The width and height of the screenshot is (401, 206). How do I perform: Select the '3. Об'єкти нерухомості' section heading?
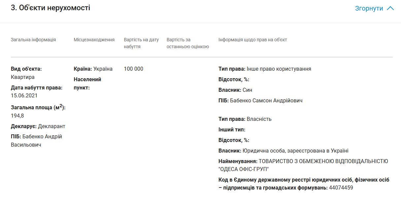coord(50,8)
